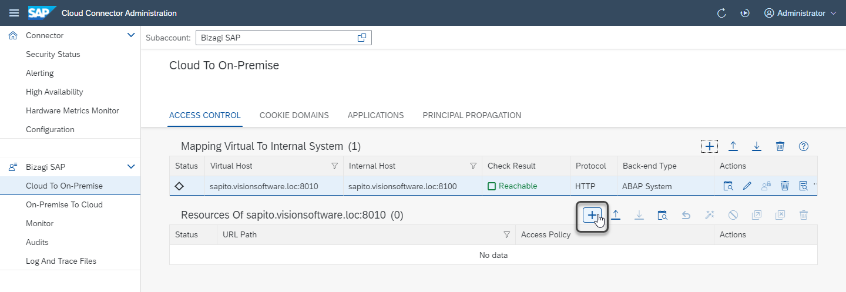Switch to the Access Control tab
This screenshot has height=292, width=846.
205,115
